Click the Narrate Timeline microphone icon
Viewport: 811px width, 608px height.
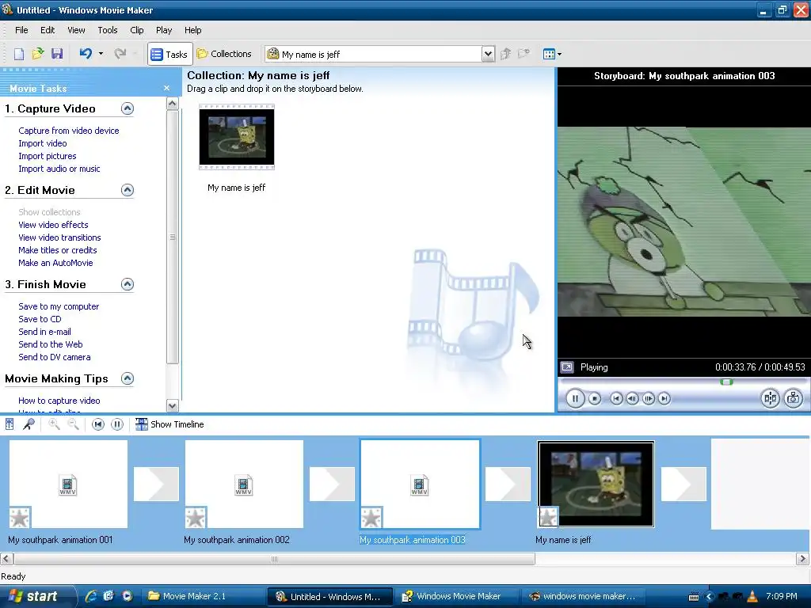pyautogui.click(x=29, y=424)
